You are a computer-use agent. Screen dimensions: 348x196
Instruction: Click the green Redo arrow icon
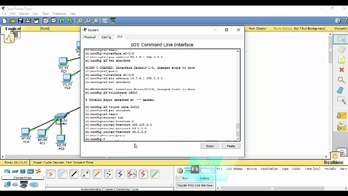(x=70, y=21)
